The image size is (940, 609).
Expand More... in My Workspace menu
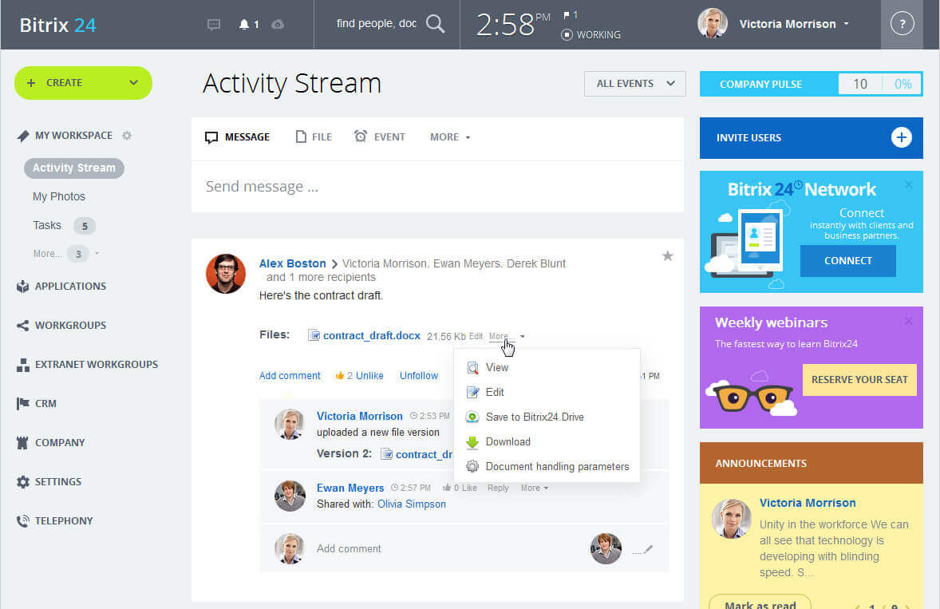point(47,254)
